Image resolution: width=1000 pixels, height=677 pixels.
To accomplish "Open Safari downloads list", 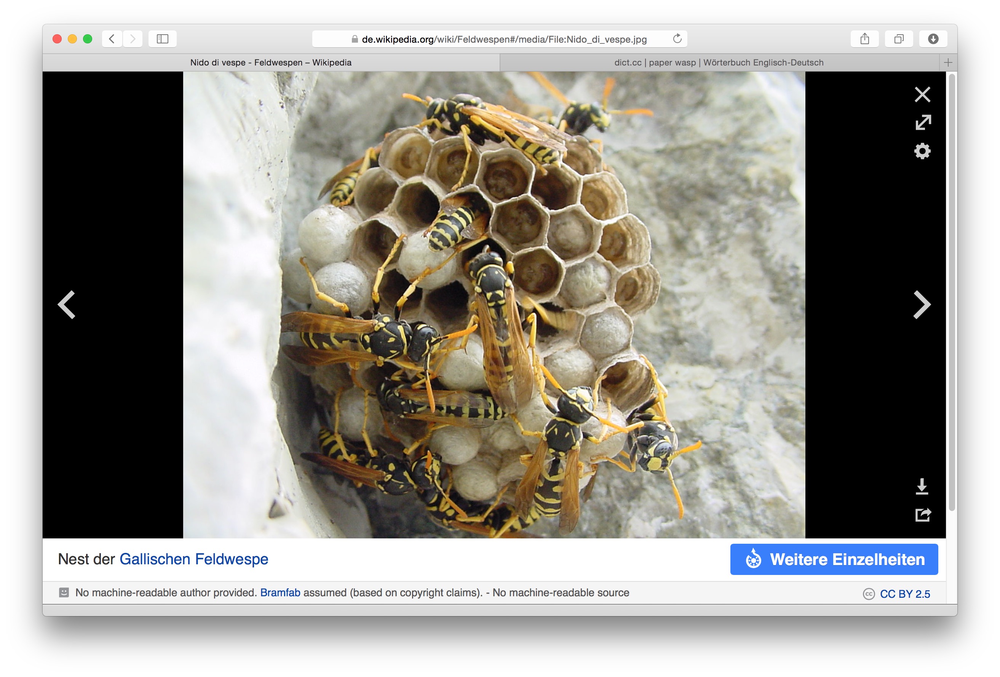I will (x=933, y=39).
